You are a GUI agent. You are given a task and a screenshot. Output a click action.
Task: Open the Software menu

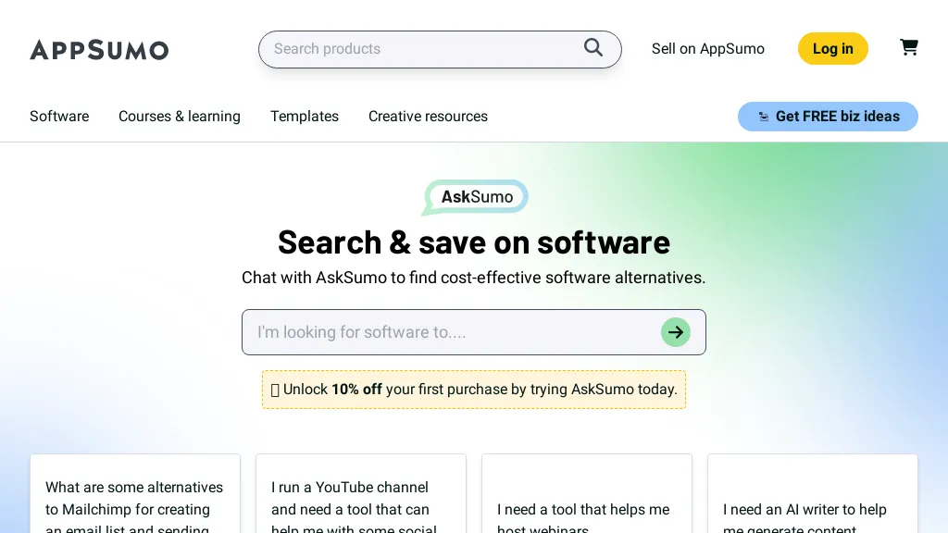tap(59, 117)
